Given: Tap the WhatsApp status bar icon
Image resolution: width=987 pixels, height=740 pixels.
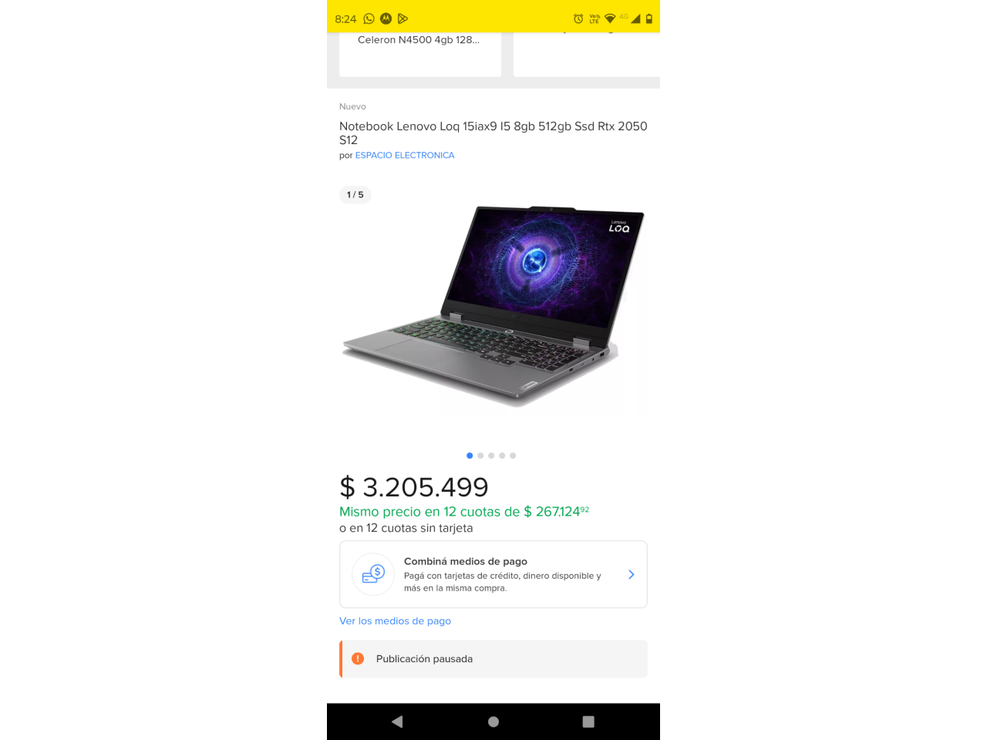Looking at the screenshot, I should tap(369, 18).
